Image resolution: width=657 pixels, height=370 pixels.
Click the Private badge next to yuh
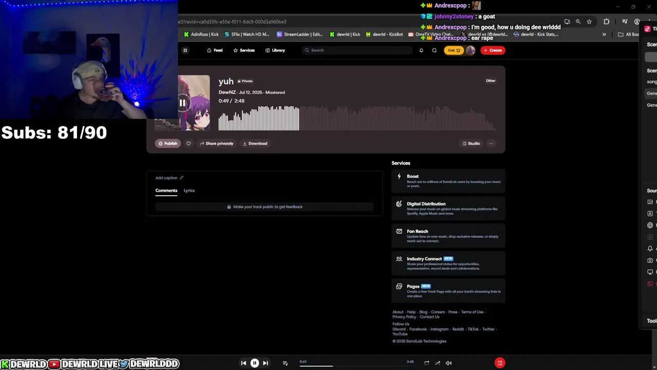[x=245, y=81]
